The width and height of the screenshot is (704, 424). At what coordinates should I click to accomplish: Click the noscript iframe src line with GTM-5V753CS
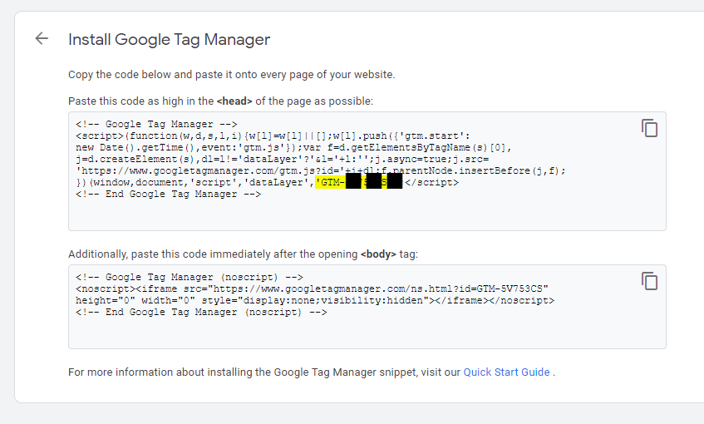pos(312,288)
